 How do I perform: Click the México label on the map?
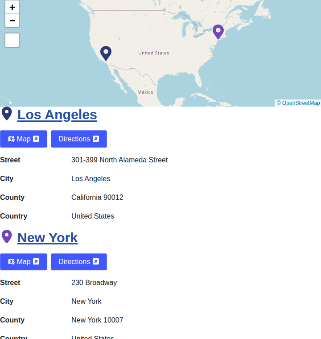point(145,92)
